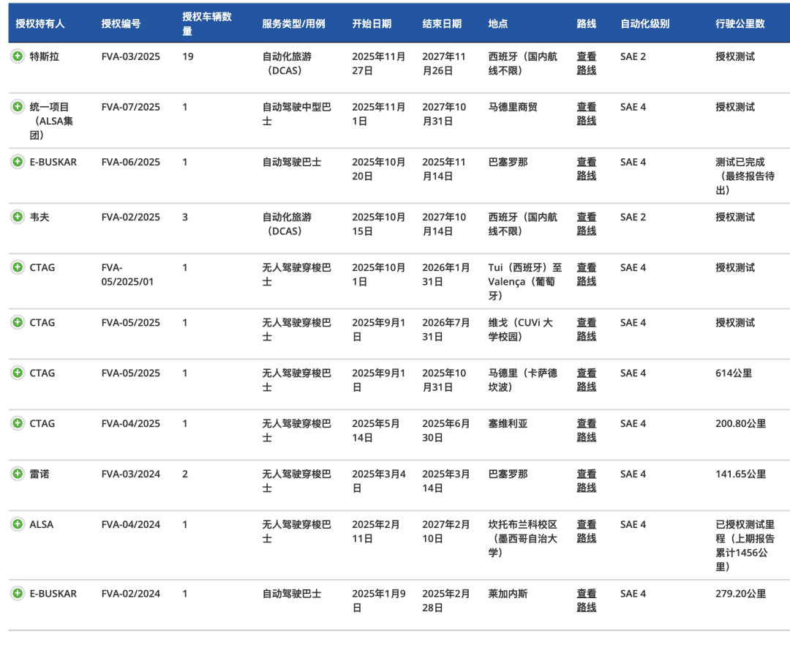790x667 pixels.
Task: Expand the ALSA FVA-04/2024 row with its plus icon
Action: tap(18, 523)
